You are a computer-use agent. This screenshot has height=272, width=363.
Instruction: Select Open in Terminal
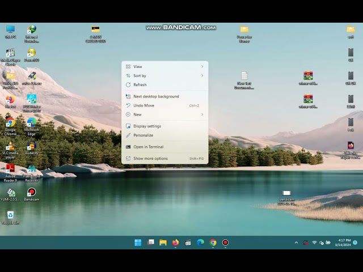coord(165,147)
